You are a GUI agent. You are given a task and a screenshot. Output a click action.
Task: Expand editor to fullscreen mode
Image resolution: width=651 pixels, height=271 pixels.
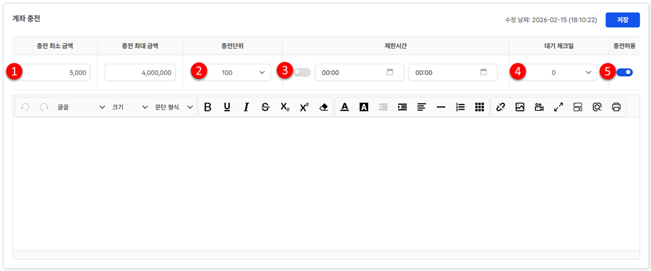[558, 107]
